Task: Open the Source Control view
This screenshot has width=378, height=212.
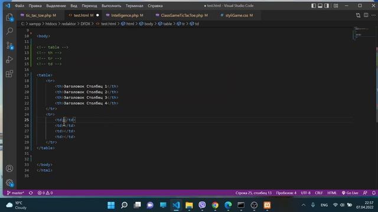Action: pos(9,45)
